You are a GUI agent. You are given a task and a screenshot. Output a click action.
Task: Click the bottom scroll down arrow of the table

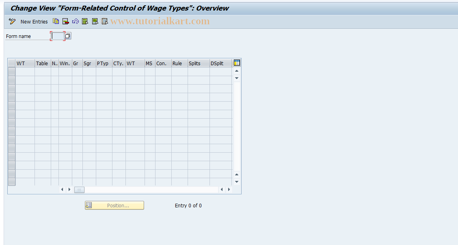coord(237,182)
